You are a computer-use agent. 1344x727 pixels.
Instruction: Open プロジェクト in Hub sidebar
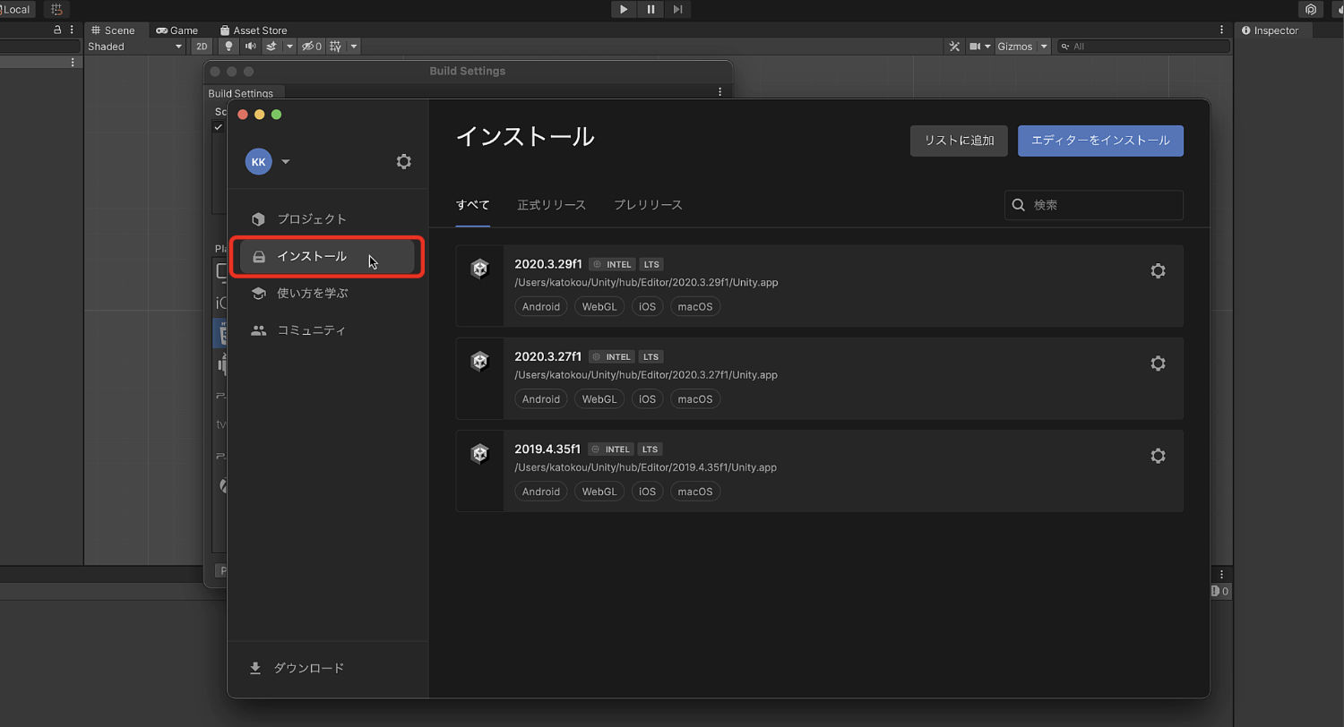pyautogui.click(x=327, y=219)
